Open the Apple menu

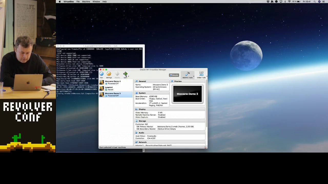pos(60,2)
